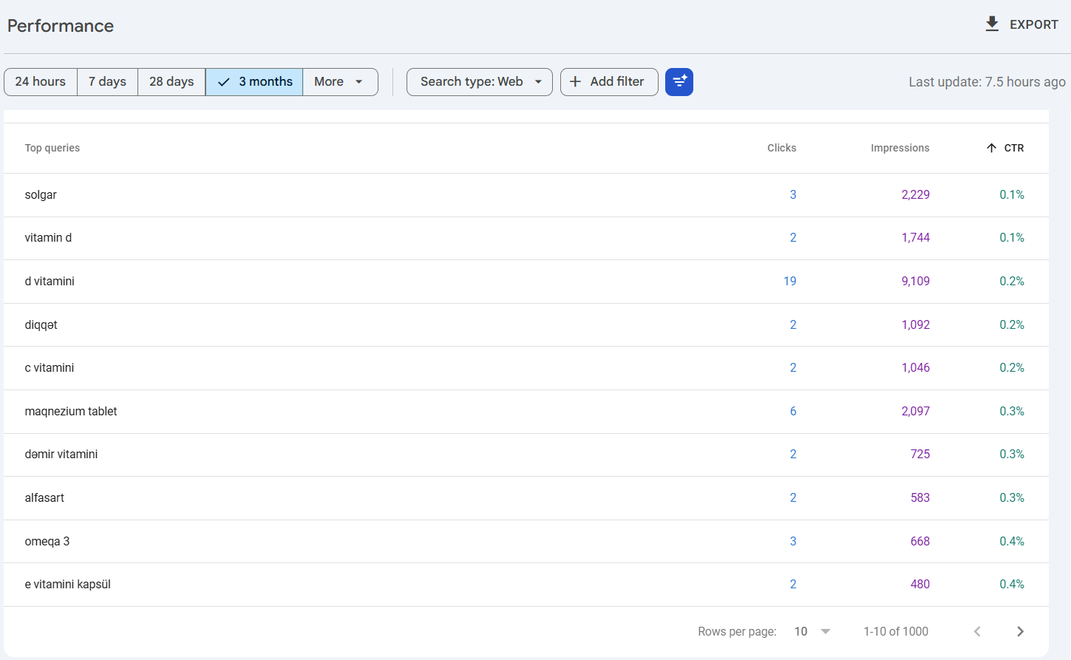1071x660 pixels.
Task: Open the 'maqnezium tablet' query row
Action: [71, 412]
